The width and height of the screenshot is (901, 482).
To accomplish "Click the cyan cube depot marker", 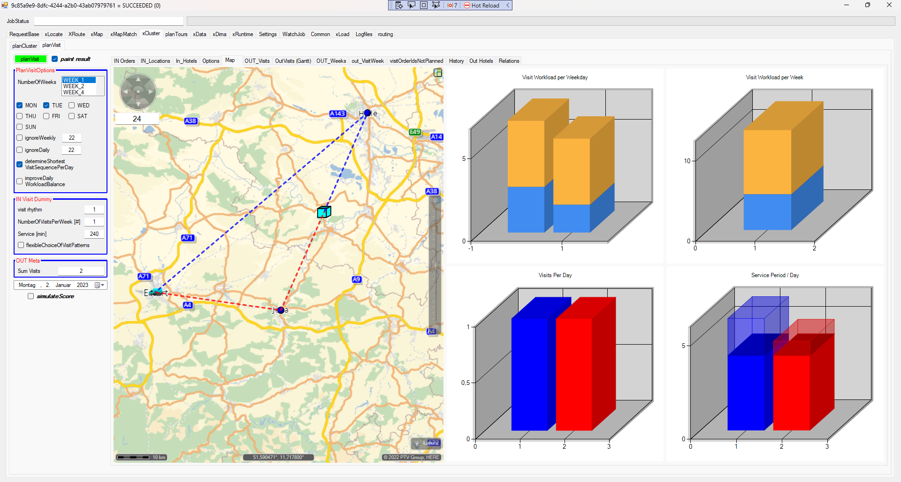I will pyautogui.click(x=324, y=212).
